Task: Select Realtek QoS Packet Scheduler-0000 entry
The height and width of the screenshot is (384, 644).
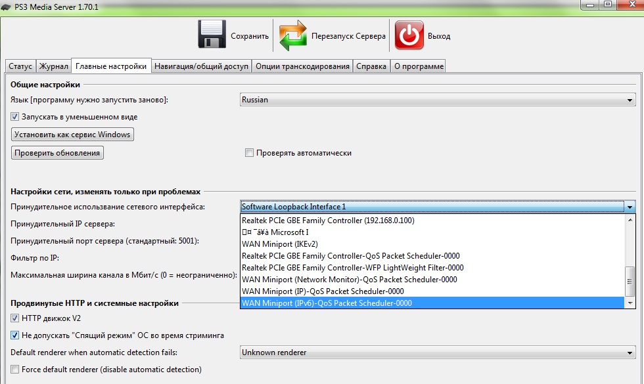Action: pos(432,256)
